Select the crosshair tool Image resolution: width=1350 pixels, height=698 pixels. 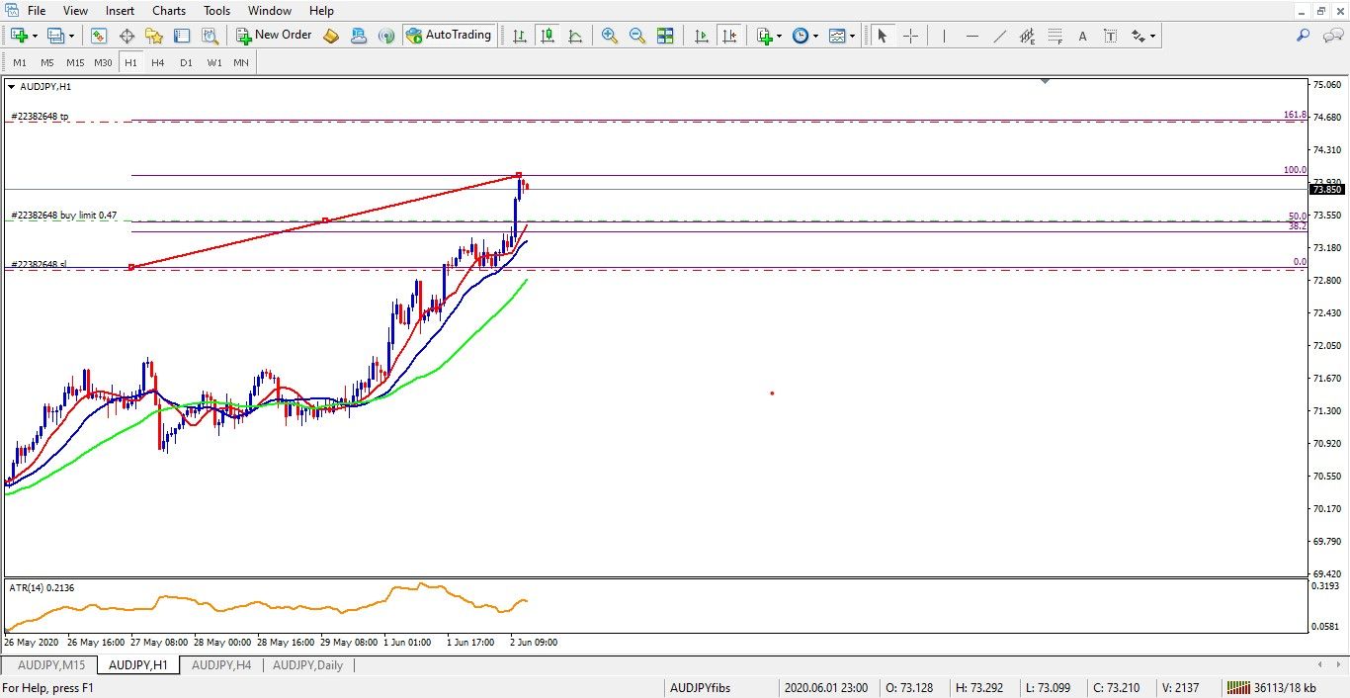[910, 36]
